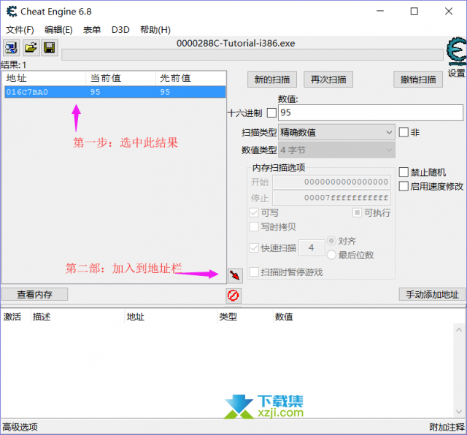Add selected address to list arrow icon

pyautogui.click(x=235, y=276)
